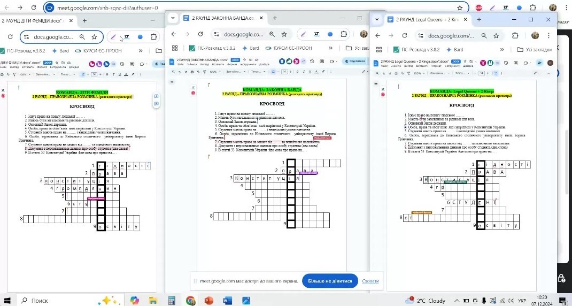Toggle underline in the left document toolbar
Viewport: 572px width, 306px height.
[119, 74]
